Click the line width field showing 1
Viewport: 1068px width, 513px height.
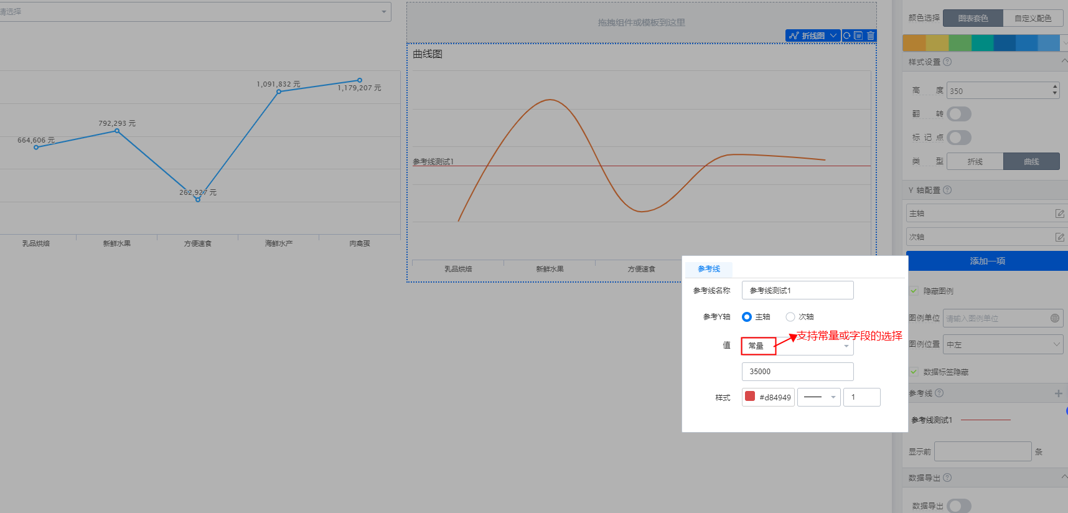861,397
